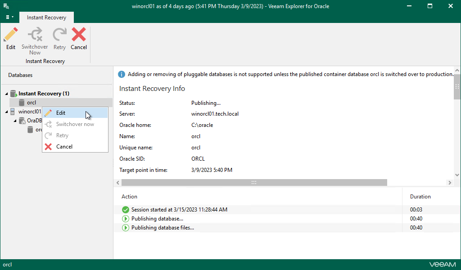Collapse the OraDB home node
The height and width of the screenshot is (270, 461).
15,121
